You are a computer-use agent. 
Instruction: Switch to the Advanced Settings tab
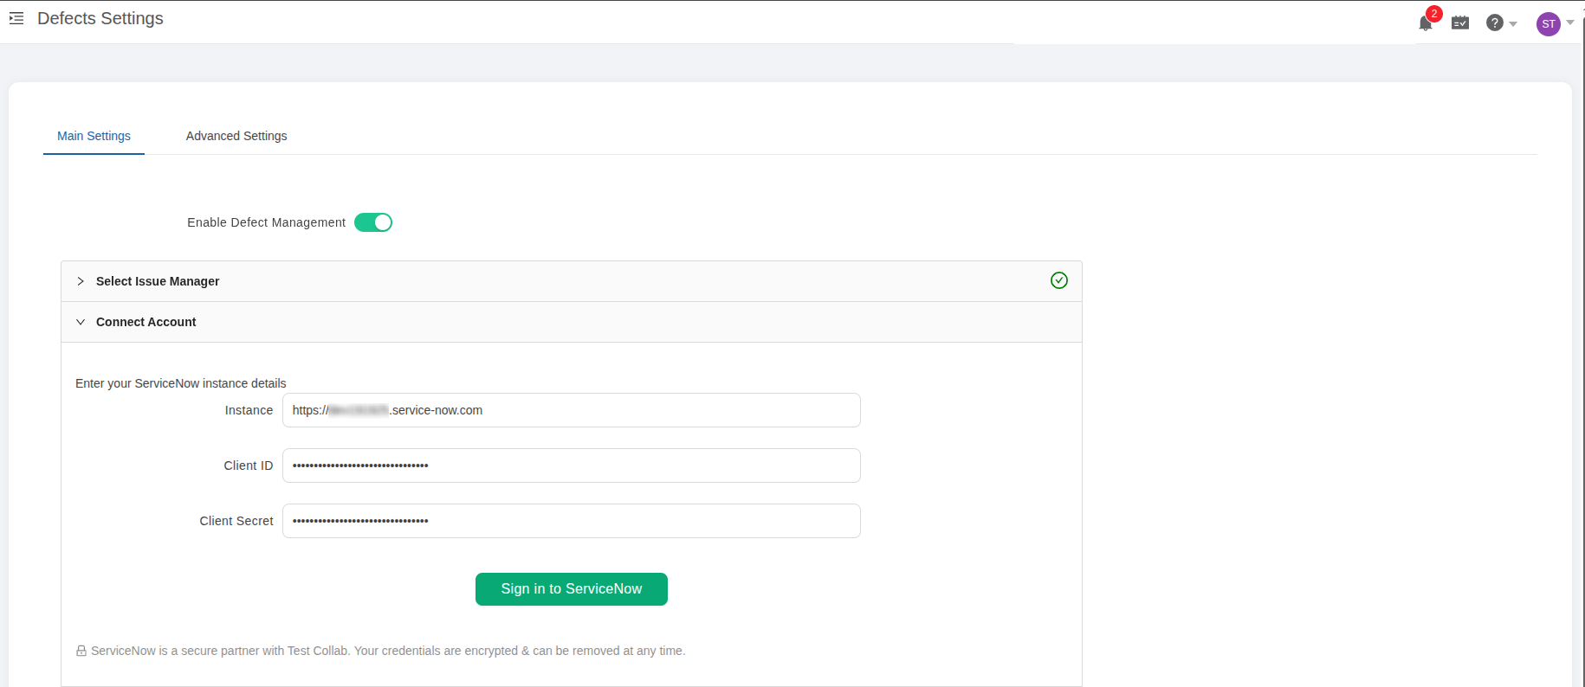pyautogui.click(x=236, y=136)
